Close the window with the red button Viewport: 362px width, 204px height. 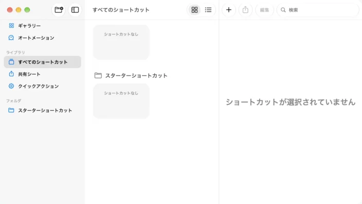10,10
